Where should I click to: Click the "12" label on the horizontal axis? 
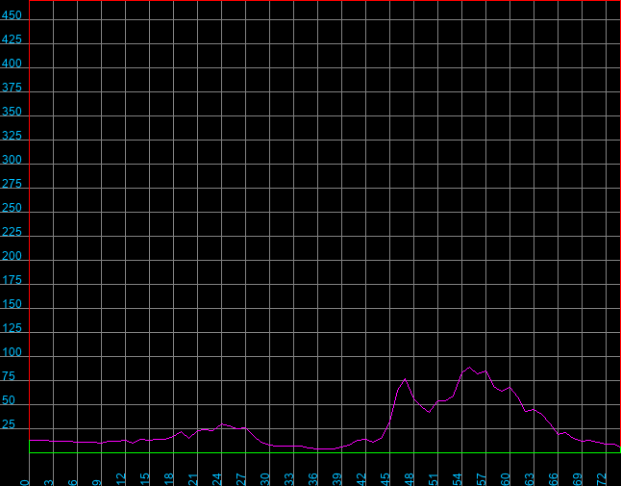(121, 479)
